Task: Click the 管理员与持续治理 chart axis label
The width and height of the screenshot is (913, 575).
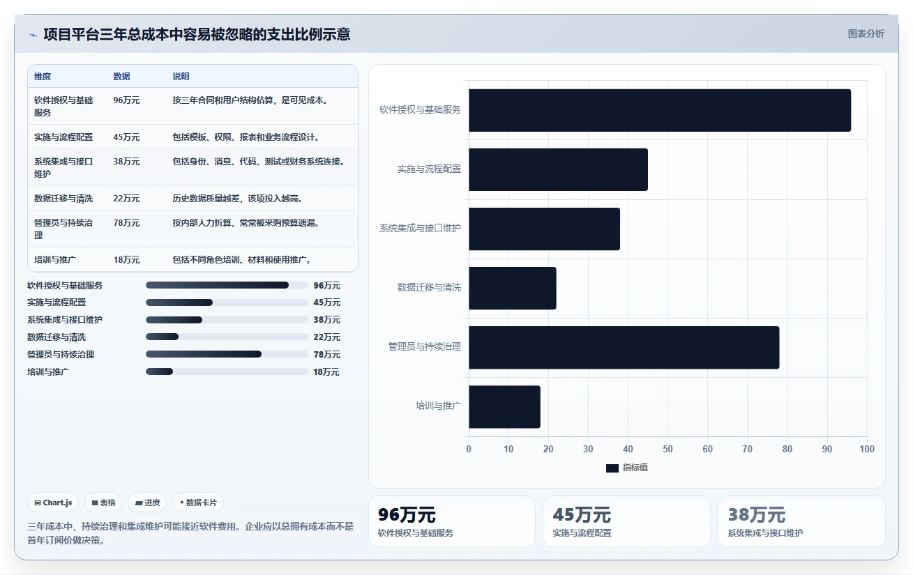Action: 425,346
